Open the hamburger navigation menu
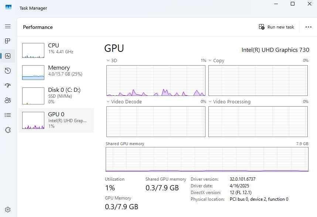The height and width of the screenshot is (217, 317). click(x=8, y=27)
